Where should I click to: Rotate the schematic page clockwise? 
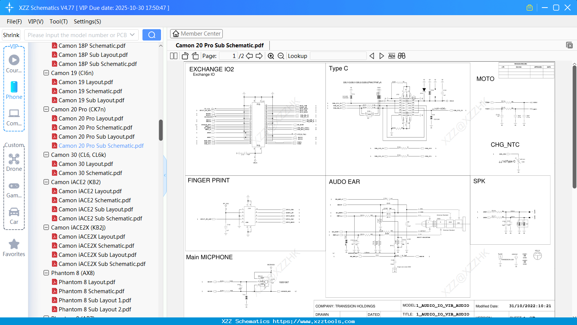(195, 56)
